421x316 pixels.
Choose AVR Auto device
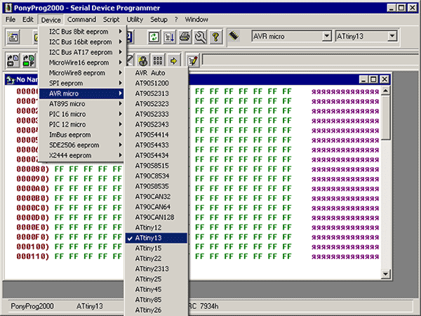pos(156,73)
